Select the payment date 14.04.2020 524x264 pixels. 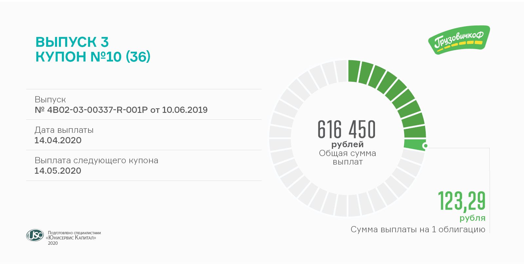click(x=58, y=140)
